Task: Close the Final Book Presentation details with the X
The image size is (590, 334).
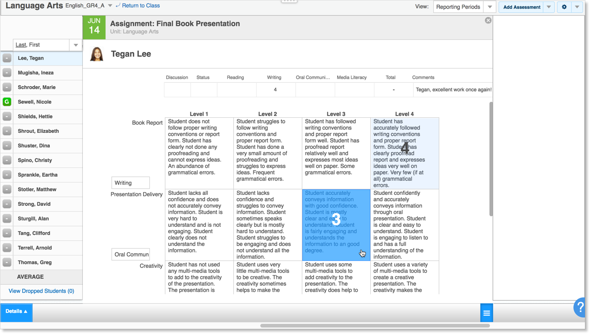Action: click(x=488, y=20)
